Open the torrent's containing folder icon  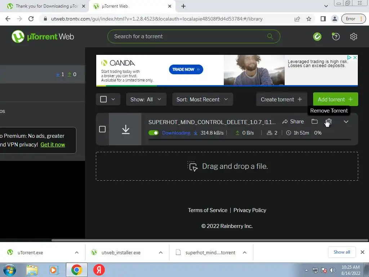[x=314, y=122]
